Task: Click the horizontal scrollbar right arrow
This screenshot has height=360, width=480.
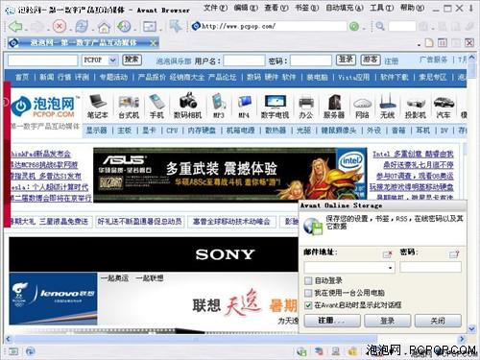Action: coord(462,339)
